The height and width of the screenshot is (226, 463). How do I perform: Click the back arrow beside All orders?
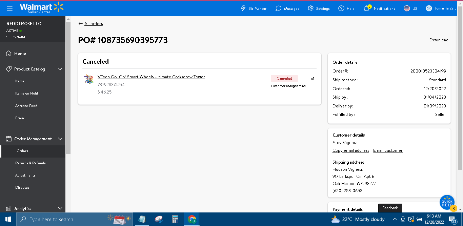(80, 24)
